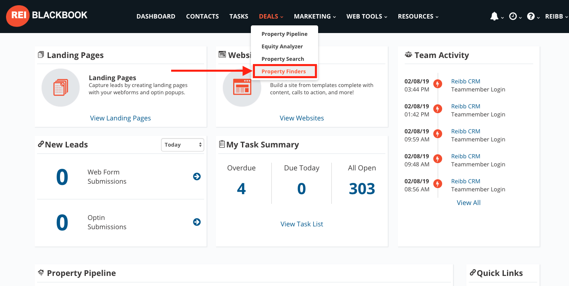The image size is (569, 286).
Task: Click the Team Activity header icon
Action: [408, 55]
